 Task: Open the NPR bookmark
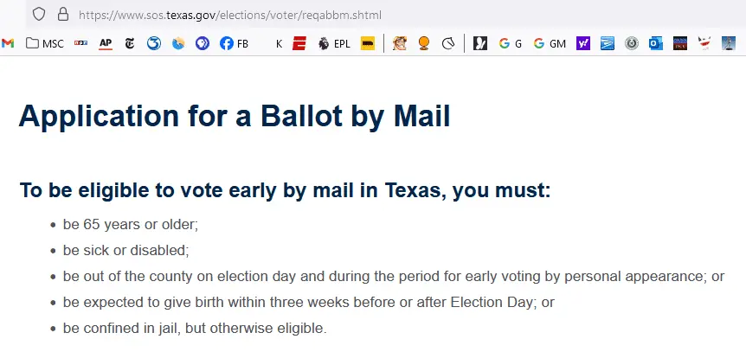coord(80,42)
